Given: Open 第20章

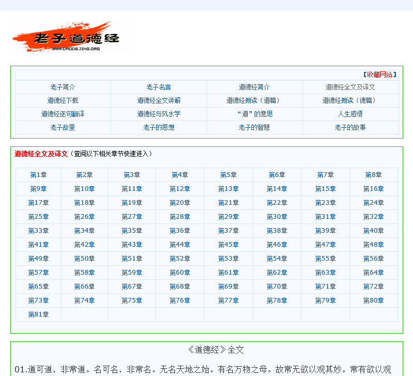Looking at the screenshot, I should [180, 203].
